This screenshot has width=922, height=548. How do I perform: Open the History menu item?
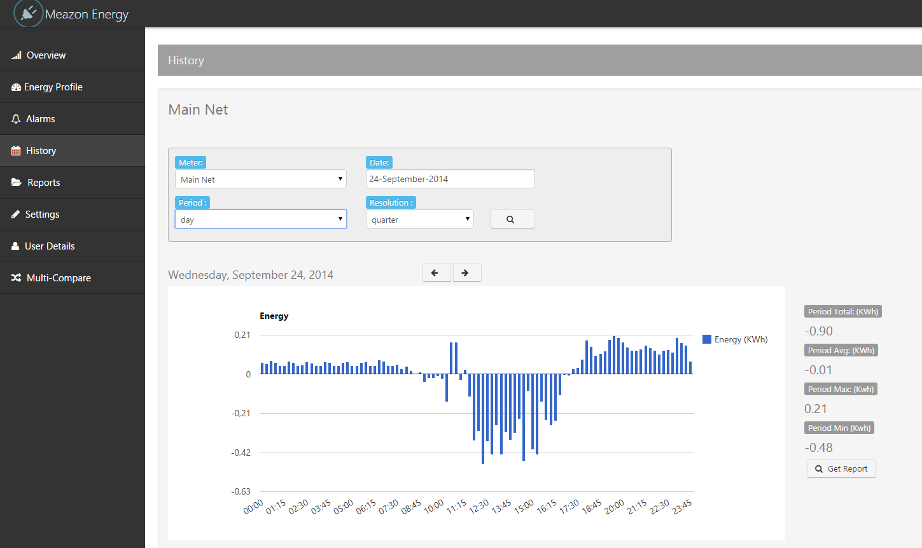[73, 151]
